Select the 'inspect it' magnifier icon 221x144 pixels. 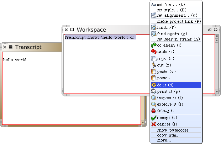pos(153,98)
